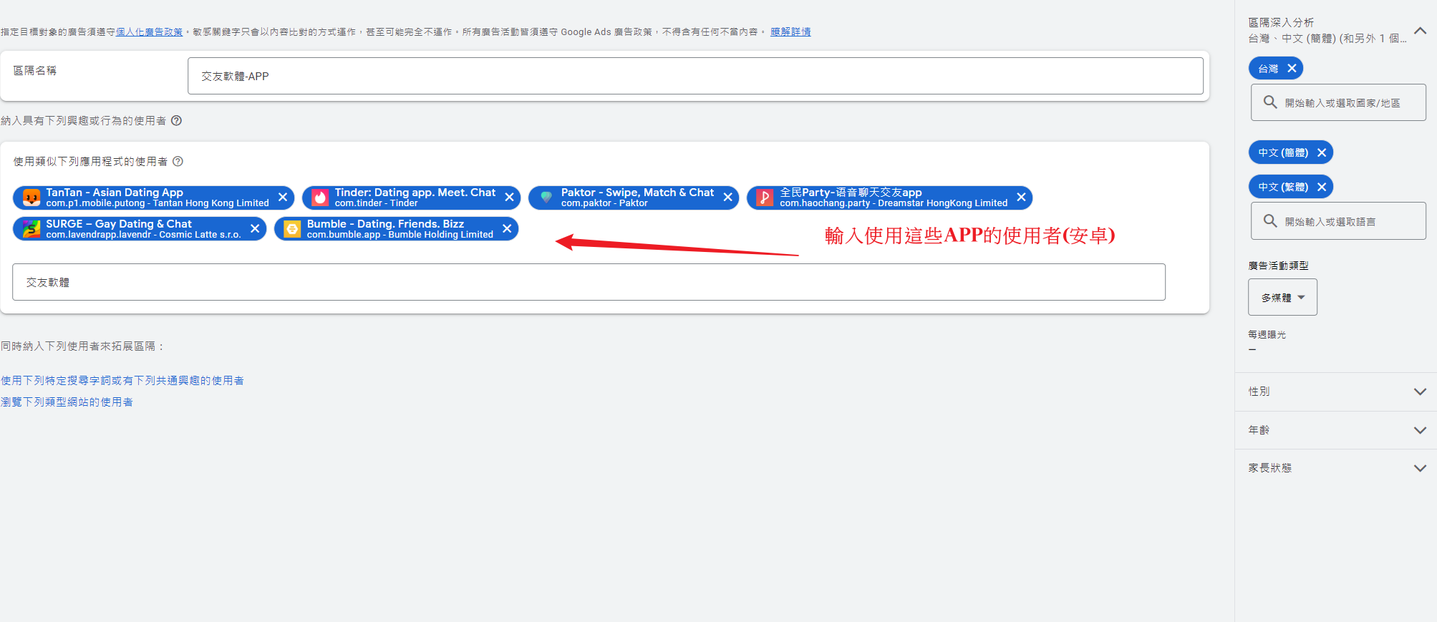Remove the 中文 (繁體) language chip
This screenshot has height=622, width=1437.
[x=1322, y=187]
